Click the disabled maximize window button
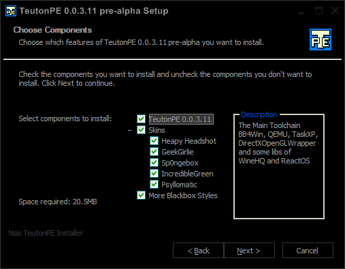 coord(318,11)
